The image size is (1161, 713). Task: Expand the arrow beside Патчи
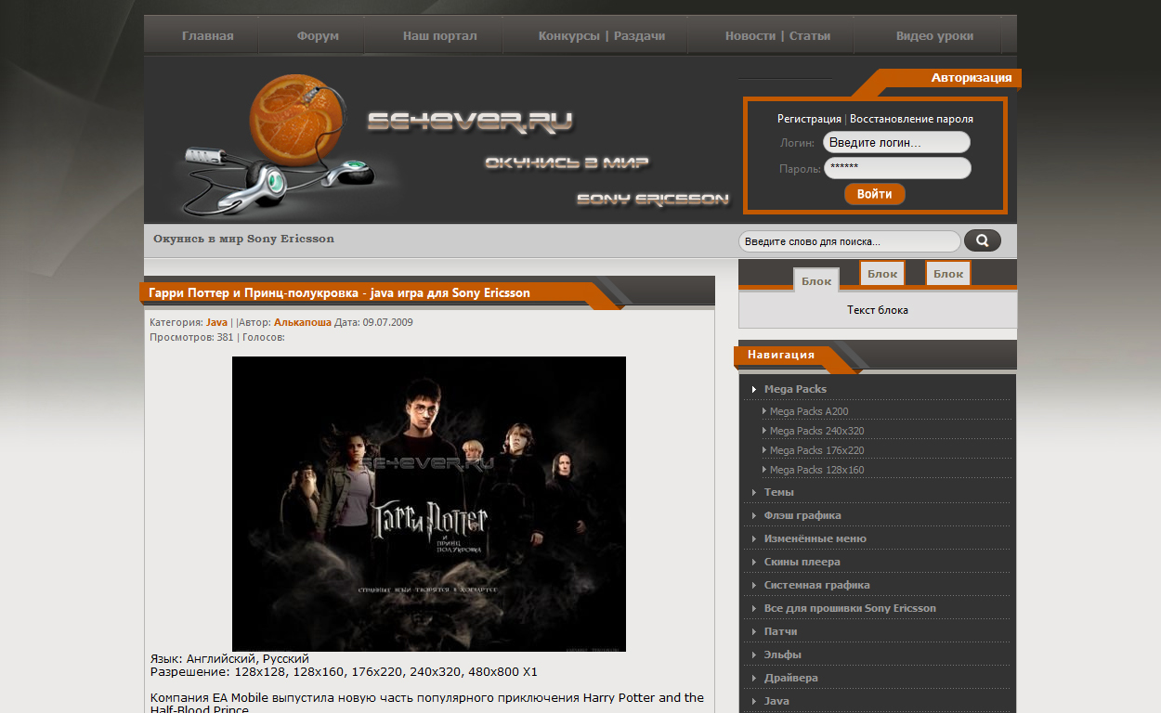[754, 631]
